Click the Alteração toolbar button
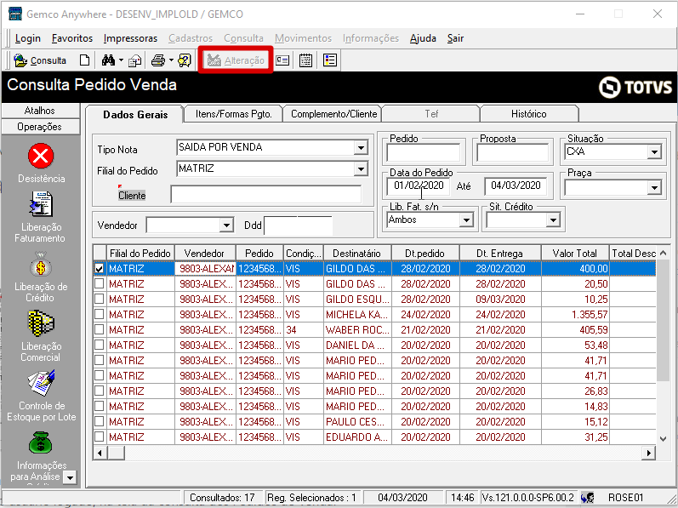The height and width of the screenshot is (508, 678). 236,60
